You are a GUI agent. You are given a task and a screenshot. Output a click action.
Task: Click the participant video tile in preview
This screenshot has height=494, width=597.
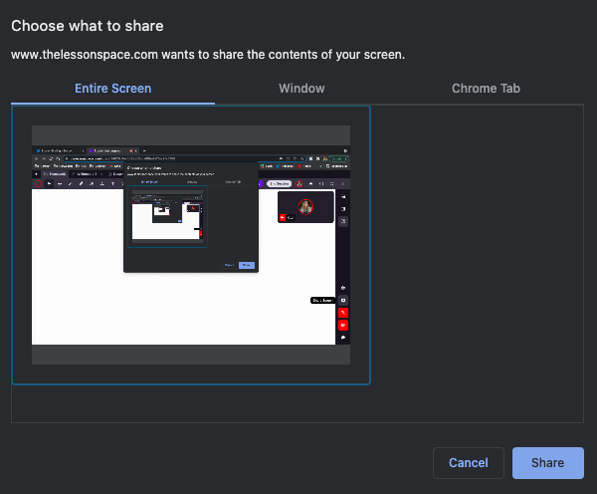click(306, 207)
